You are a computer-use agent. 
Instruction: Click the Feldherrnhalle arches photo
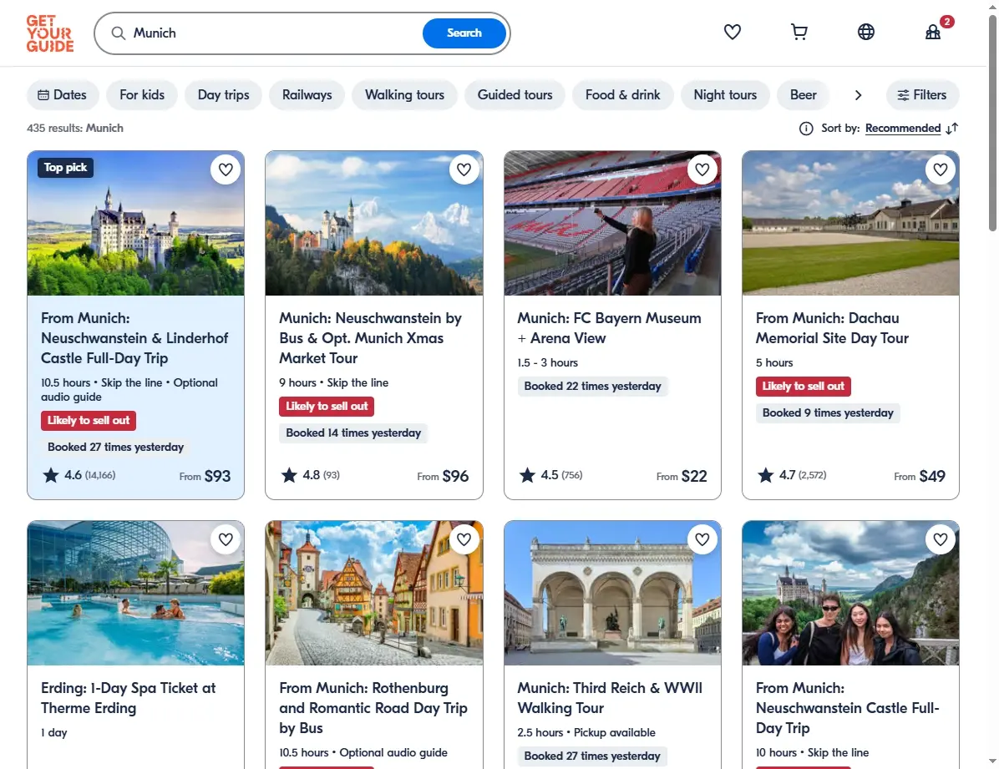[x=612, y=593]
